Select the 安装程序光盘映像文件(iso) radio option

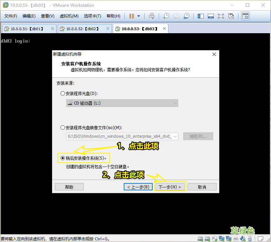pos(63,128)
